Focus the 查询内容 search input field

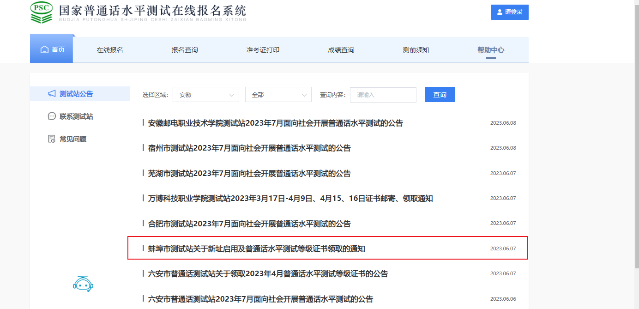pos(383,95)
